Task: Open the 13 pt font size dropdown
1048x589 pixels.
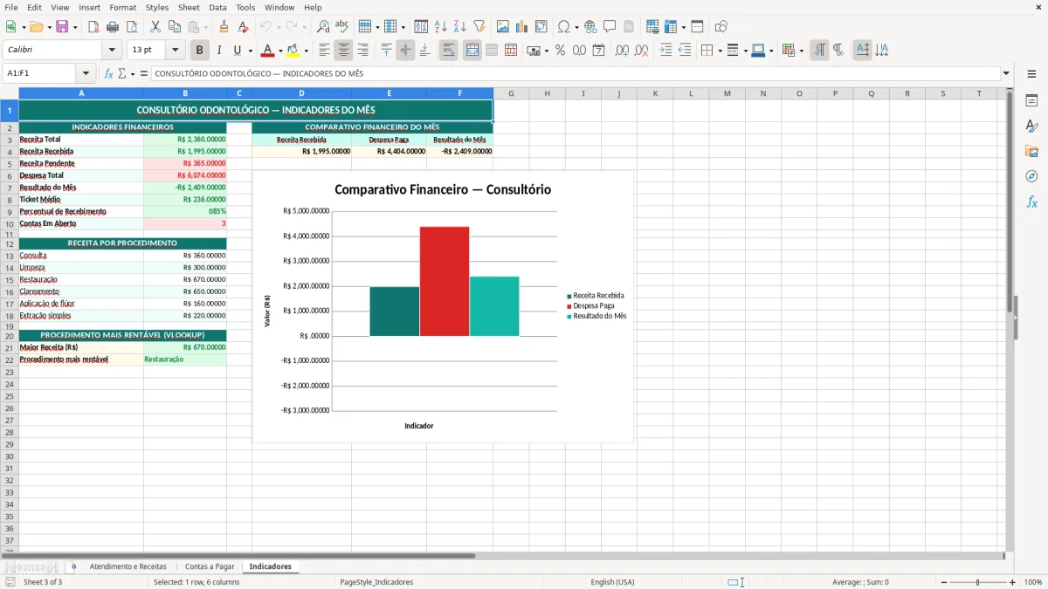Action: 175,51
